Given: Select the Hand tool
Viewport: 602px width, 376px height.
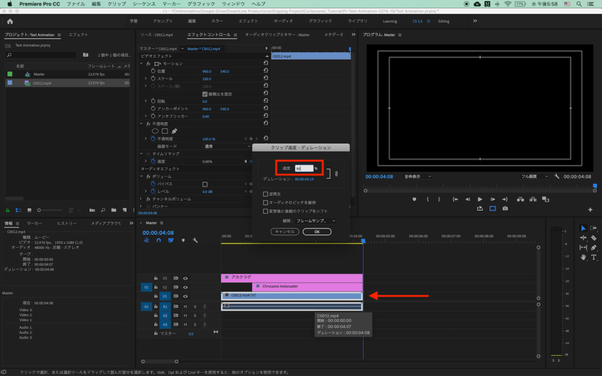Looking at the screenshot, I should click(583, 257).
